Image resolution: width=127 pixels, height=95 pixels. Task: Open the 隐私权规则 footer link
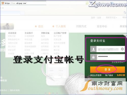(15, 90)
